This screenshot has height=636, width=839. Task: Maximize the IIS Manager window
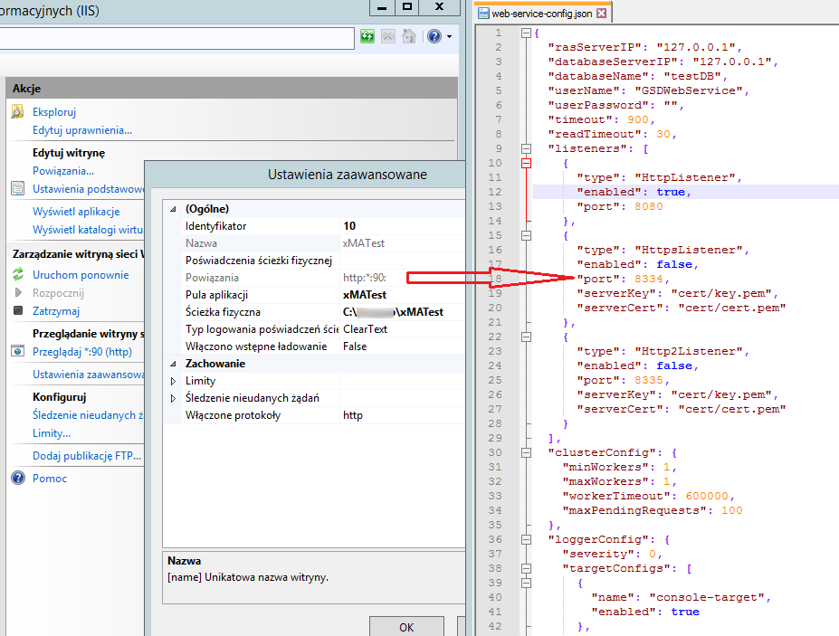tap(407, 7)
